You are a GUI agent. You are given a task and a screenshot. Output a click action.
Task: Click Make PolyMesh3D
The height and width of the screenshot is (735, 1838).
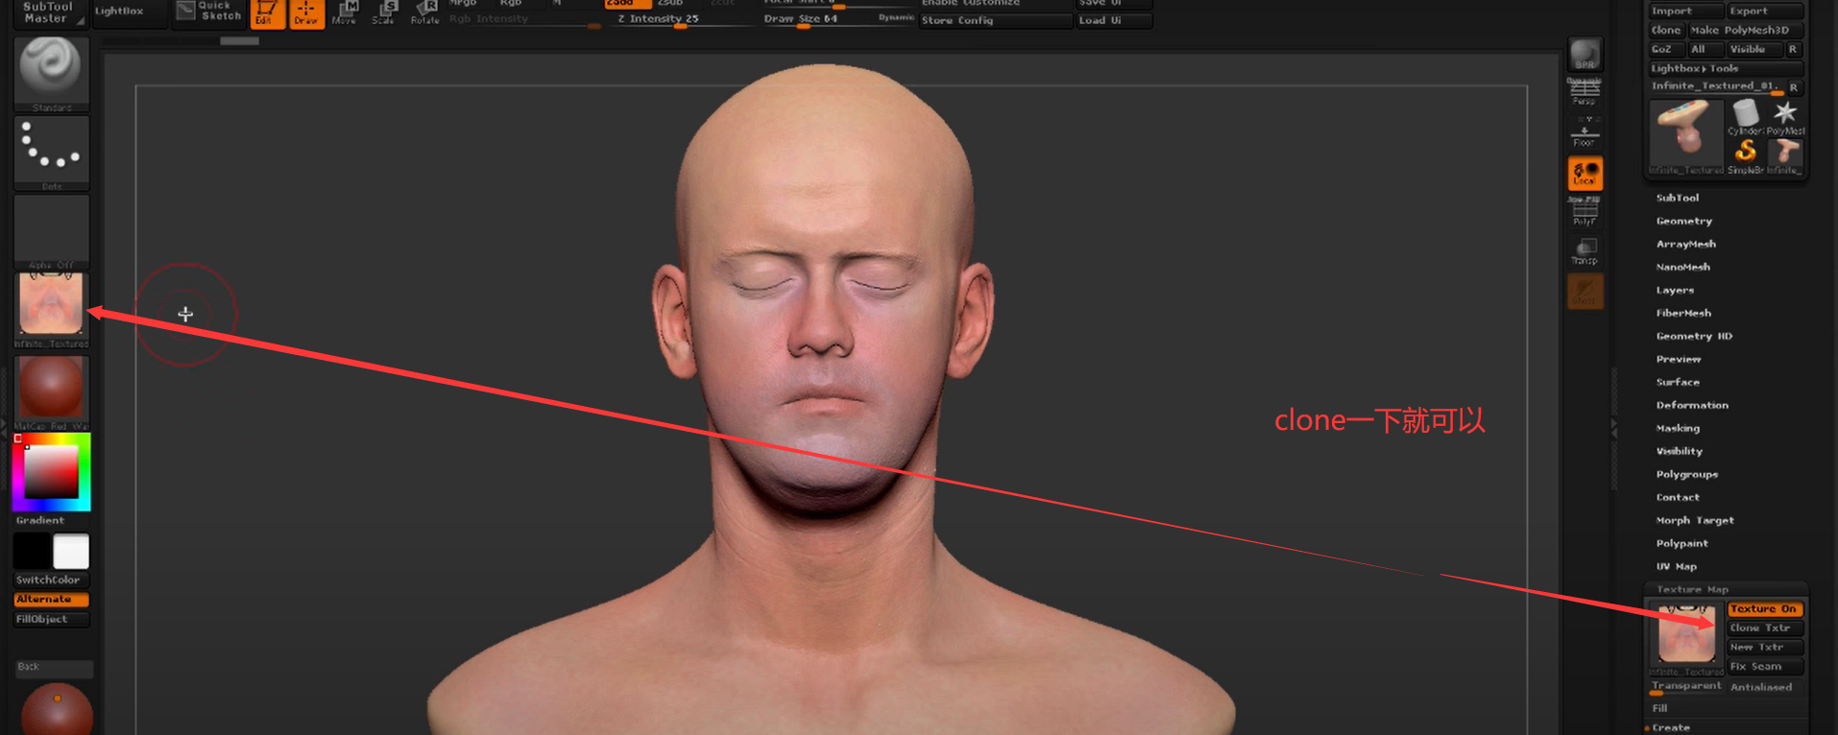click(1746, 31)
